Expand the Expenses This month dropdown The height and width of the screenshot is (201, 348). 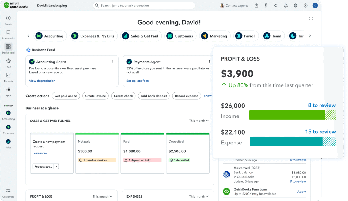click(199, 196)
